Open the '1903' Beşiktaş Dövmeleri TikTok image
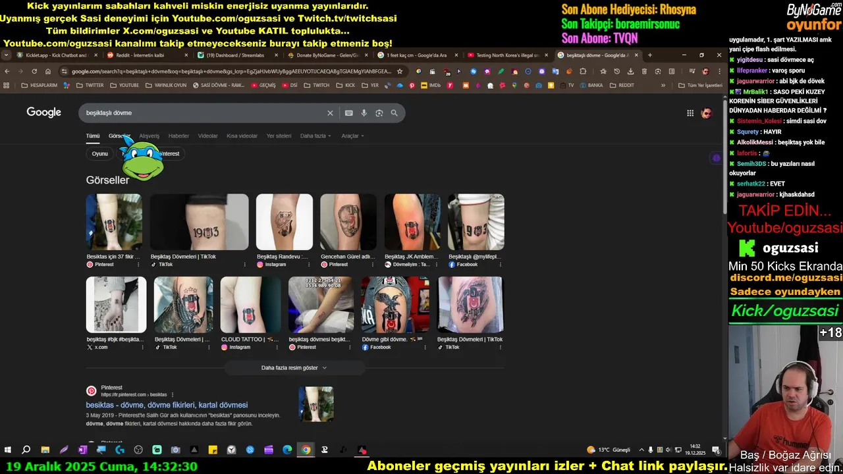 click(x=199, y=222)
